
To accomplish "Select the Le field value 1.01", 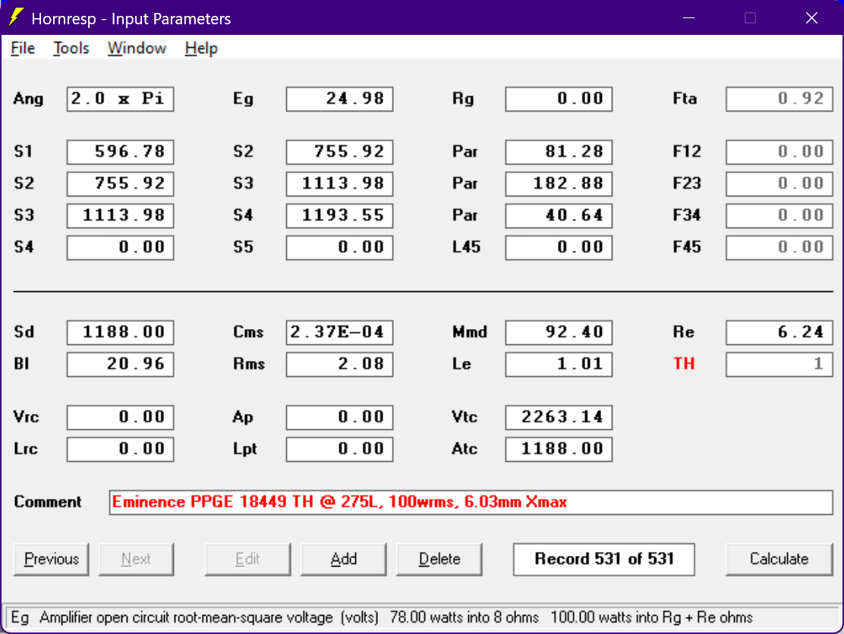I will [559, 364].
